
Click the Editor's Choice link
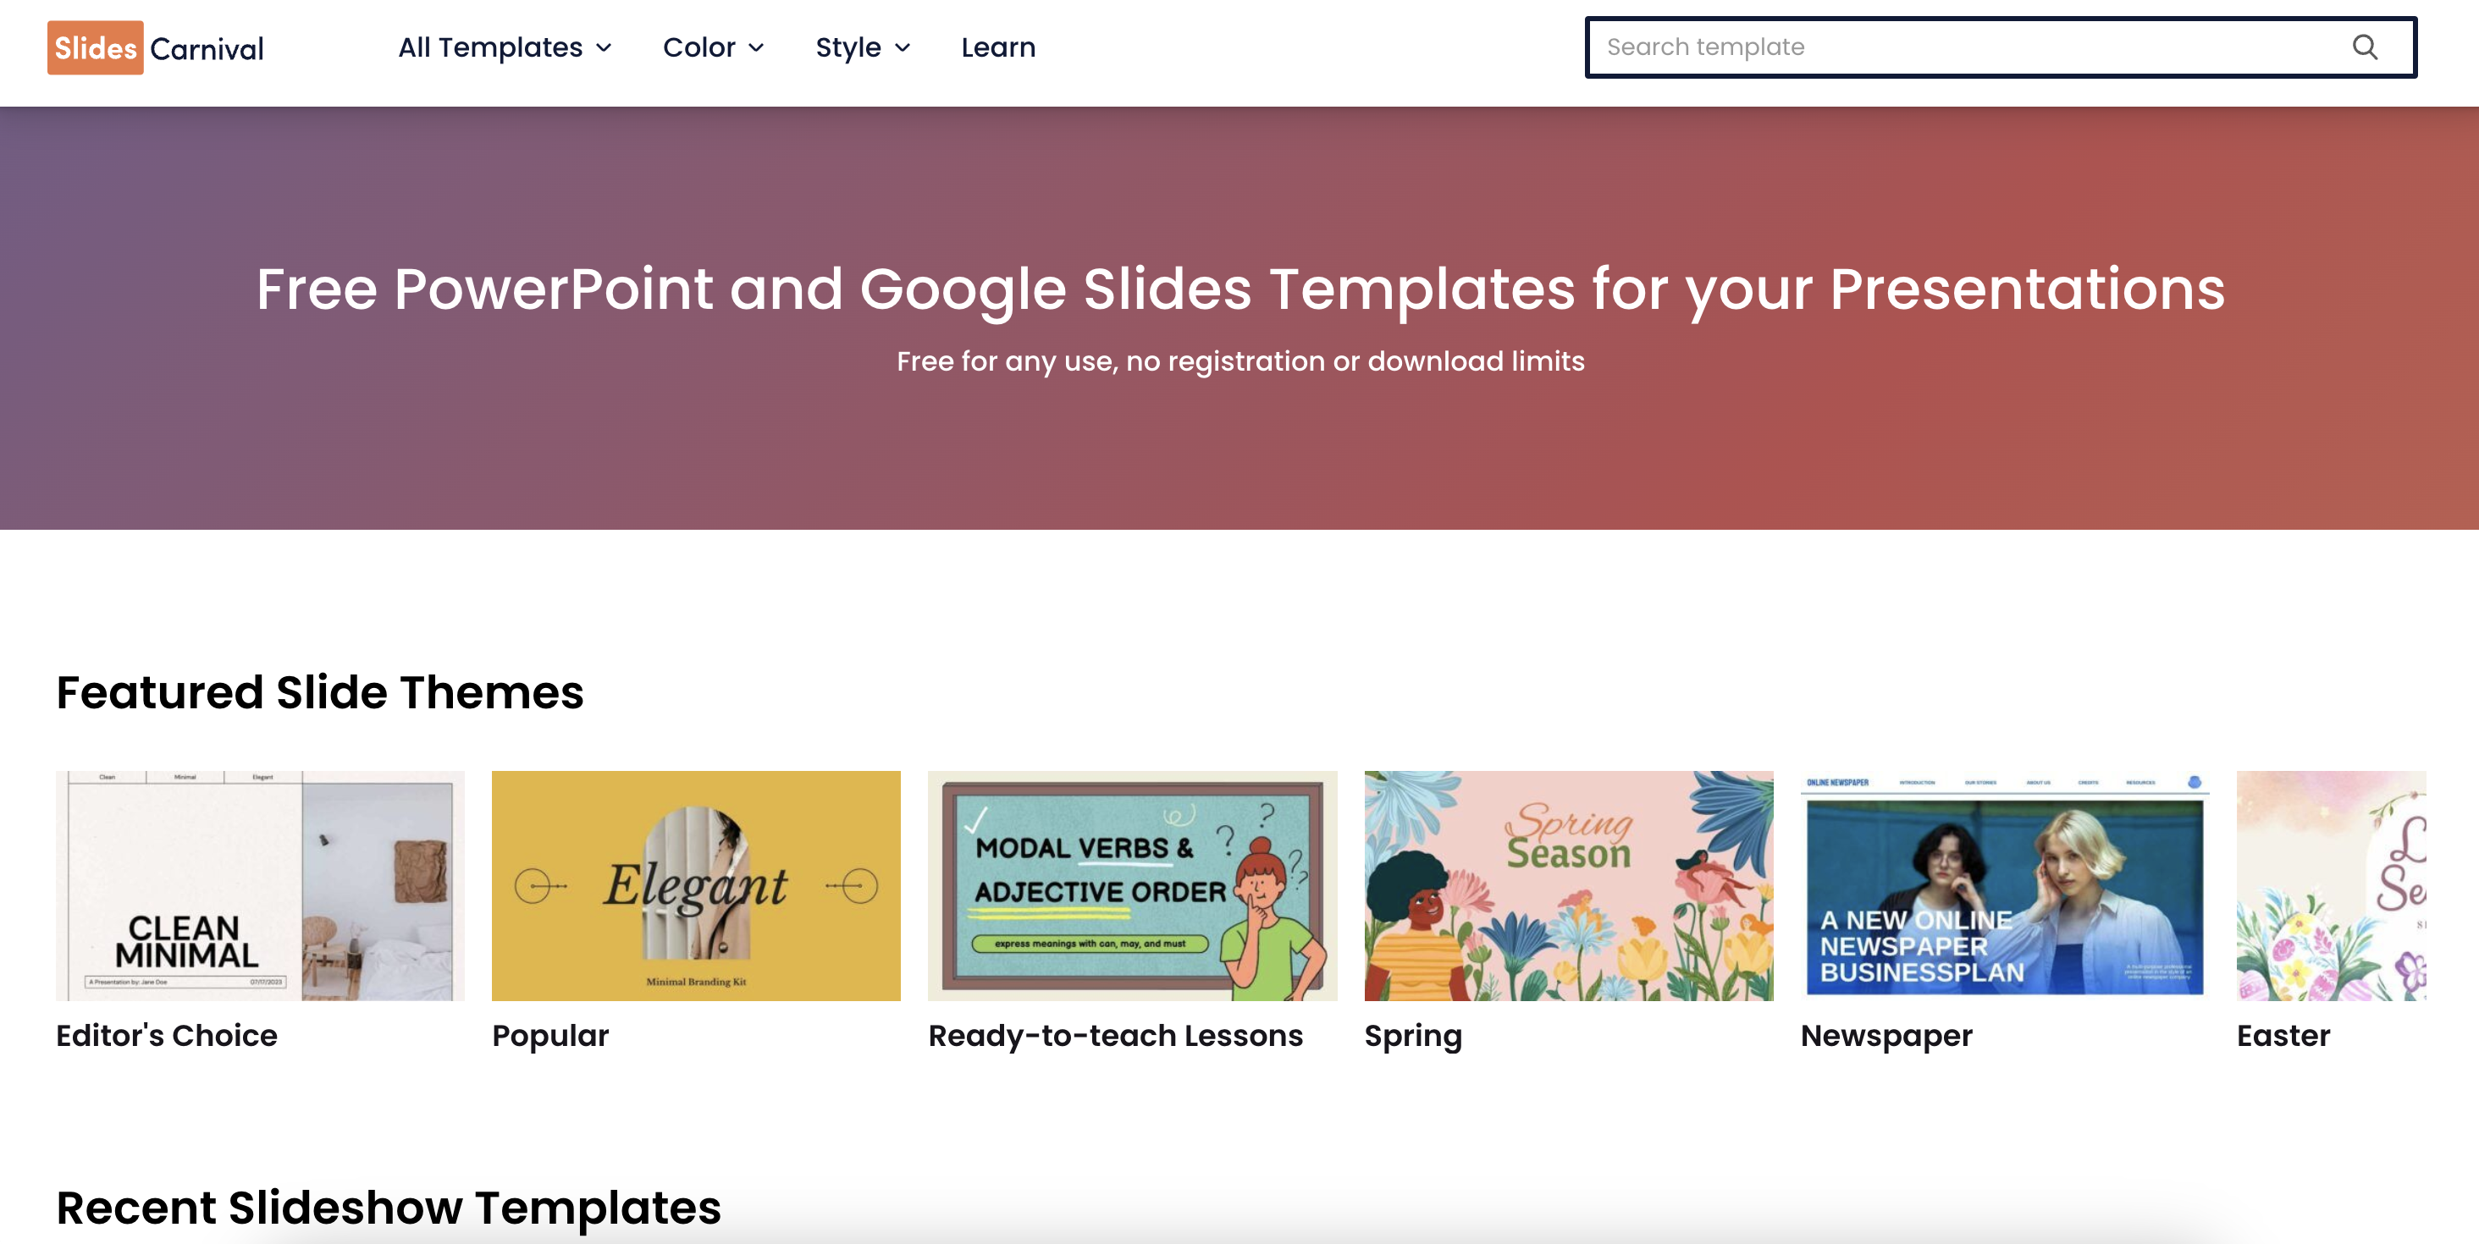point(167,1035)
